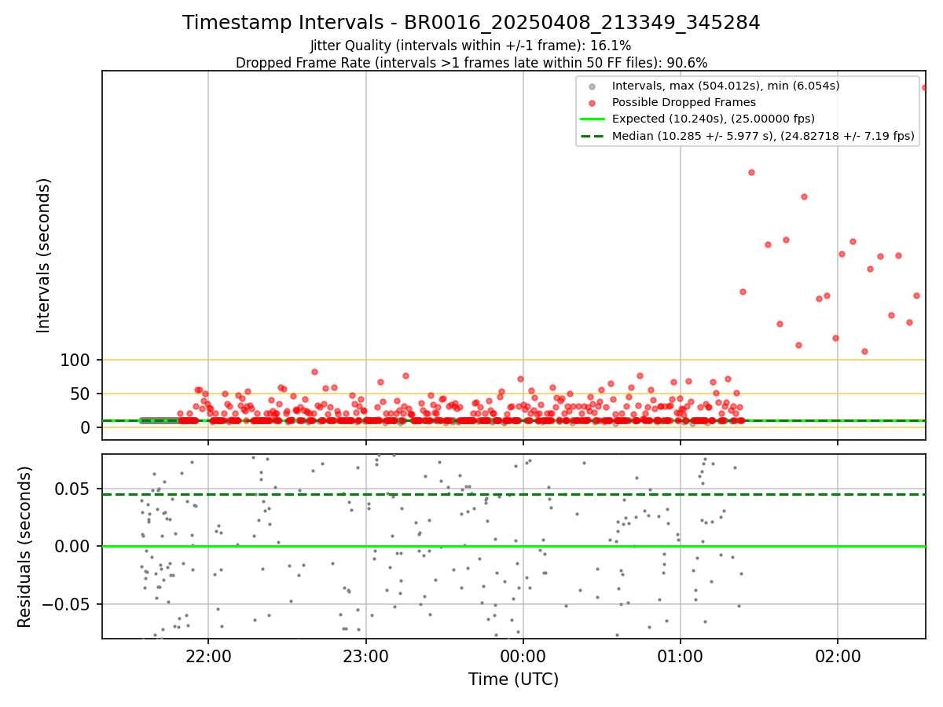The image size is (943, 707).
Task: Click the −0.05 tick label on residuals axis
Action: click(x=68, y=604)
